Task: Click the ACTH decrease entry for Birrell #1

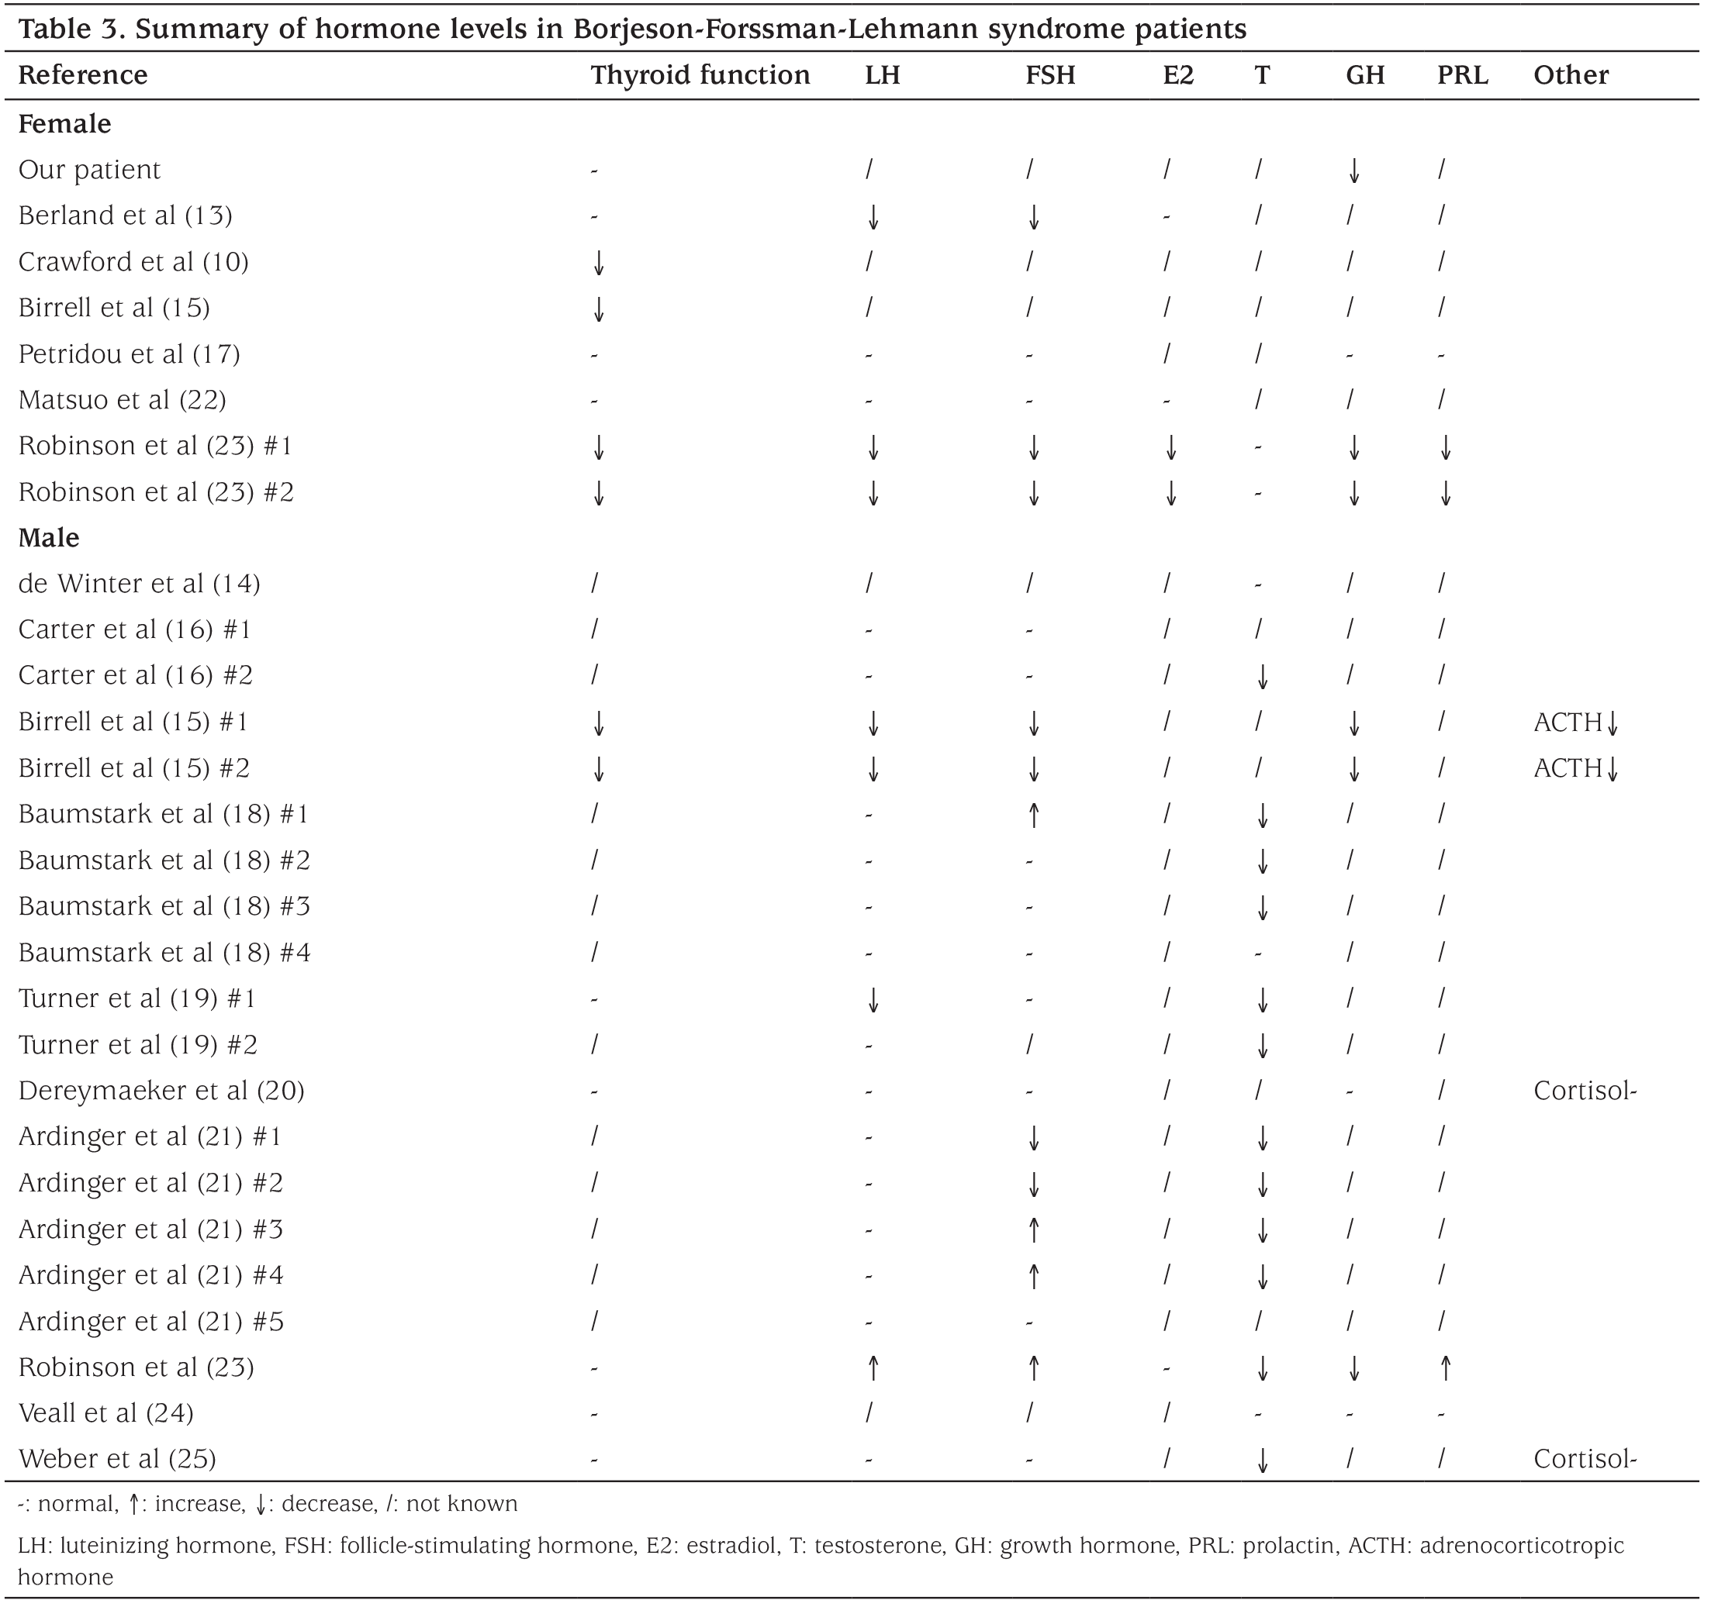Action: click(1577, 722)
